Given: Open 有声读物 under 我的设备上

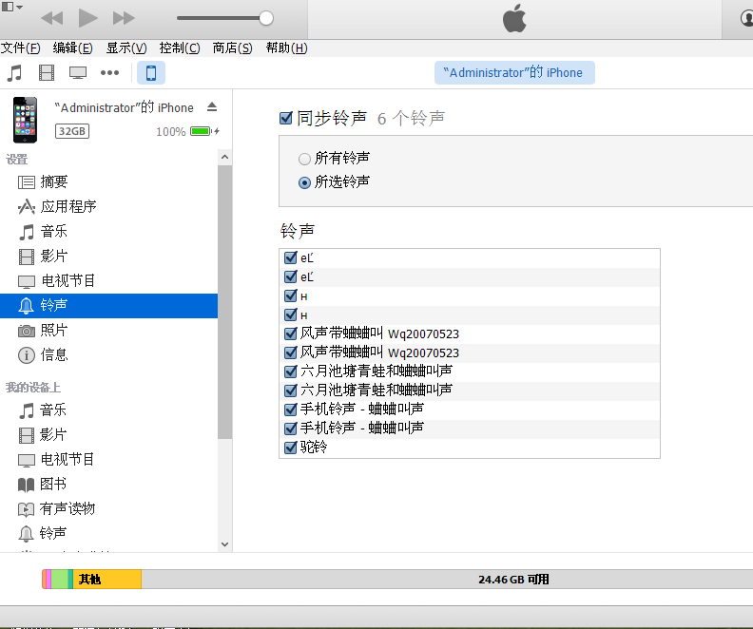Looking at the screenshot, I should point(108,508).
